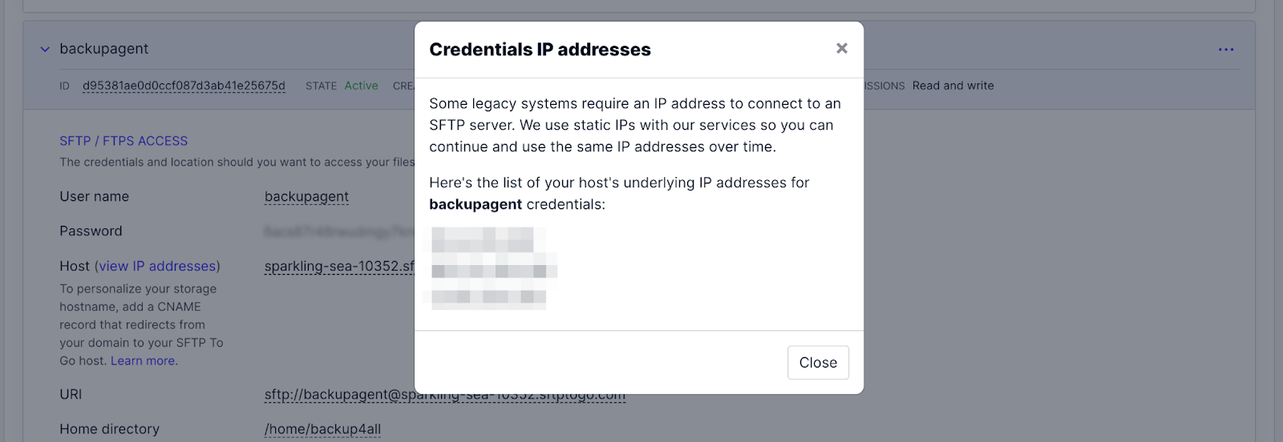Screen dimensions: 1283x442
Task: Follow the "Learn more" CNAME link
Action: point(144,361)
